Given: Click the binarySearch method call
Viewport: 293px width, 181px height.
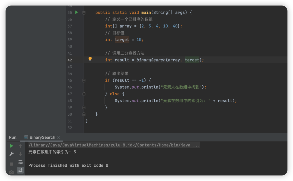Looking at the screenshot, I should [151, 60].
